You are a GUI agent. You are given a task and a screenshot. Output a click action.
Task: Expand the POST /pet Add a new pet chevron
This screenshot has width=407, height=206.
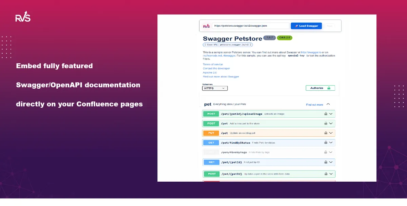(x=331, y=123)
